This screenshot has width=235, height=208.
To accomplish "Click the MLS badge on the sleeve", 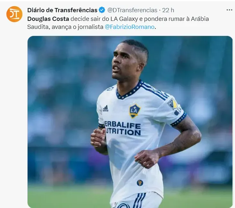I will click(172, 104).
